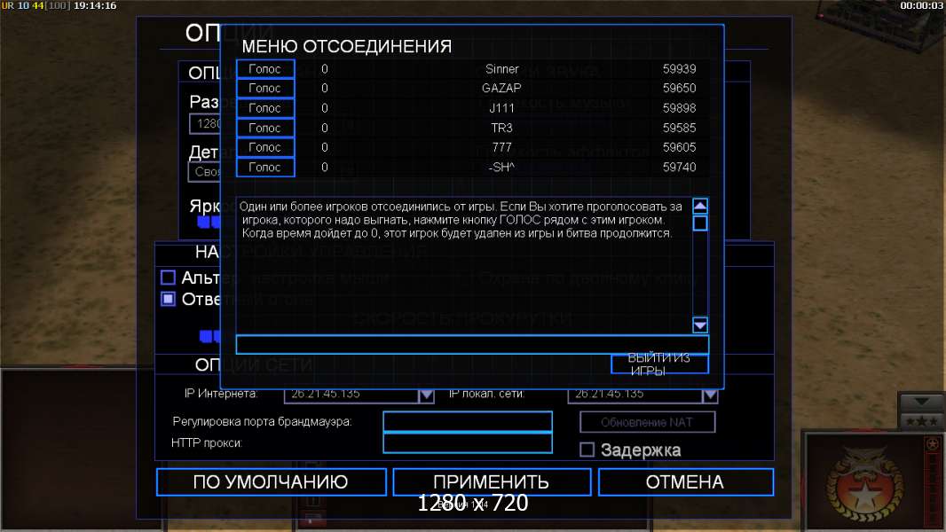This screenshot has width=946, height=532.
Task: Toggle the checked Отве checkbox
Action: click(169, 299)
